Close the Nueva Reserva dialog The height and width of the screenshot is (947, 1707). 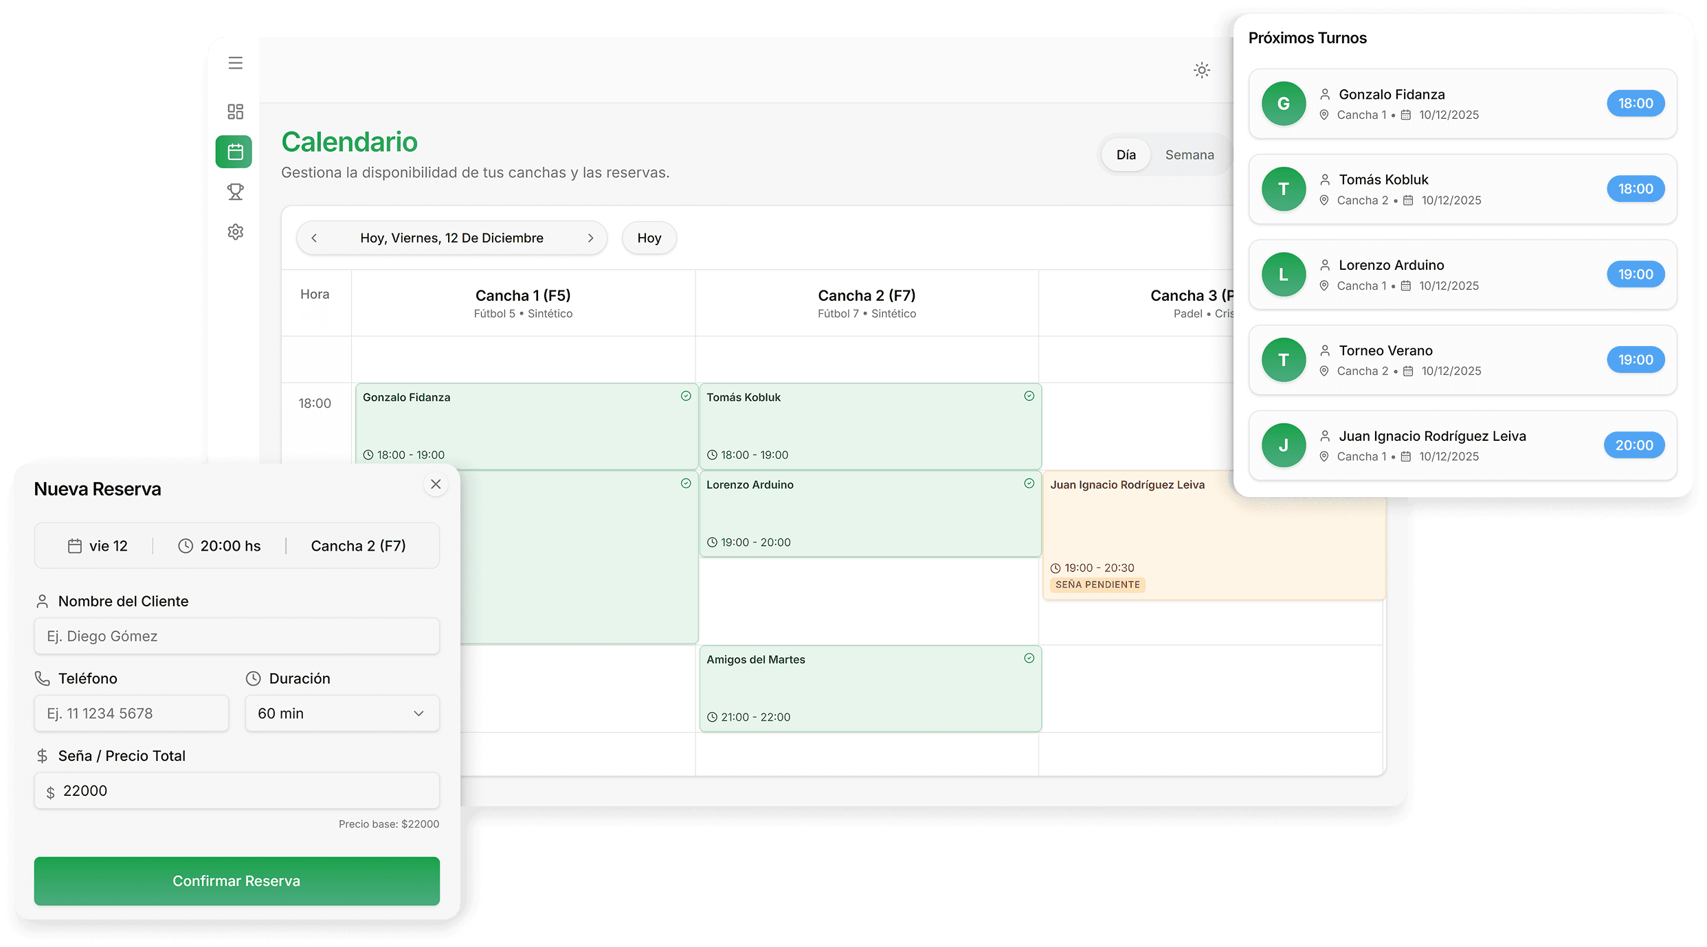click(x=436, y=485)
